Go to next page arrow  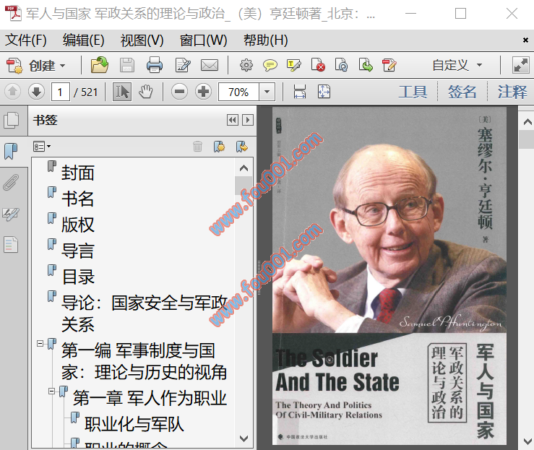[36, 92]
